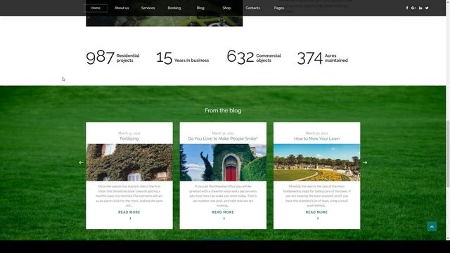Go to previous blog slide arrow

82,162
